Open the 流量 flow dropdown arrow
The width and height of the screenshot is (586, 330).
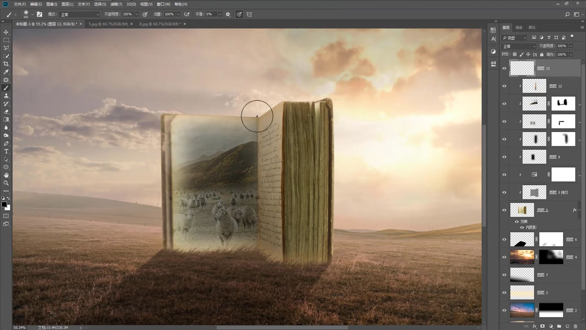coord(178,14)
